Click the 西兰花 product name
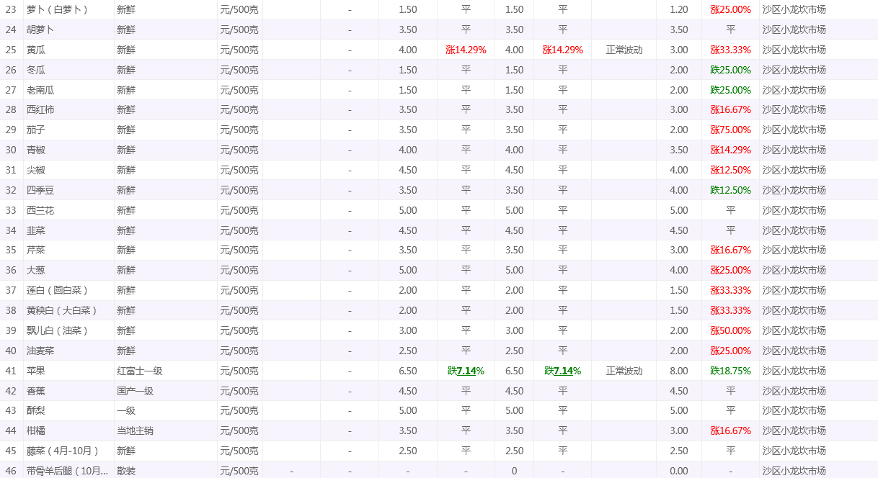The width and height of the screenshot is (878, 478). tap(40, 210)
